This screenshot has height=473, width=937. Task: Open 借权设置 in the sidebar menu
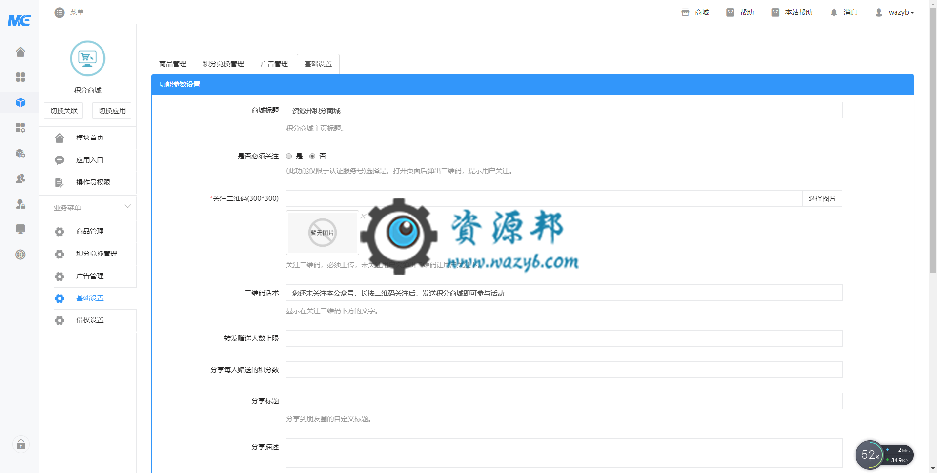(x=90, y=320)
